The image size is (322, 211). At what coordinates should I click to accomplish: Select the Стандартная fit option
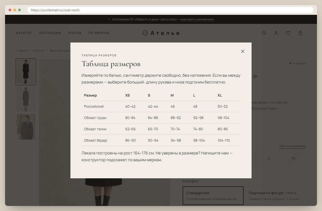213,196
